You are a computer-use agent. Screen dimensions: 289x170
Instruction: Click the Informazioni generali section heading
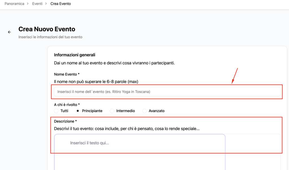coord(75,55)
